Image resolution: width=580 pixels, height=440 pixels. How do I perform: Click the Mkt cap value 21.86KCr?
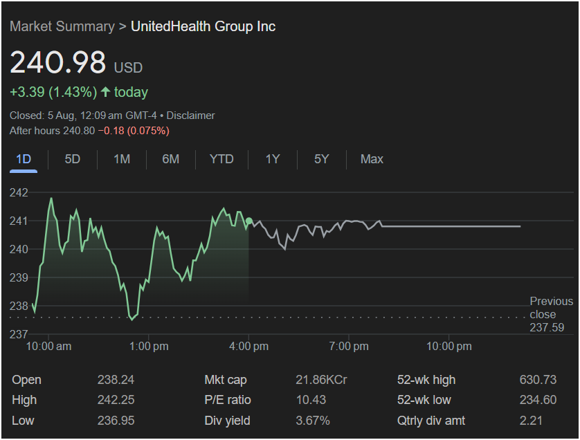321,380
